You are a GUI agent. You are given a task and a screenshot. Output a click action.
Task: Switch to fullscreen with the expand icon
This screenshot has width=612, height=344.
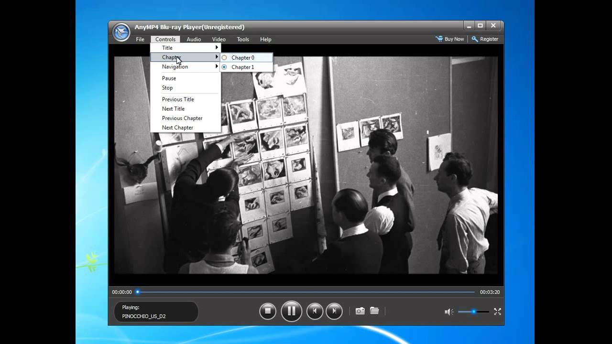pos(497,312)
